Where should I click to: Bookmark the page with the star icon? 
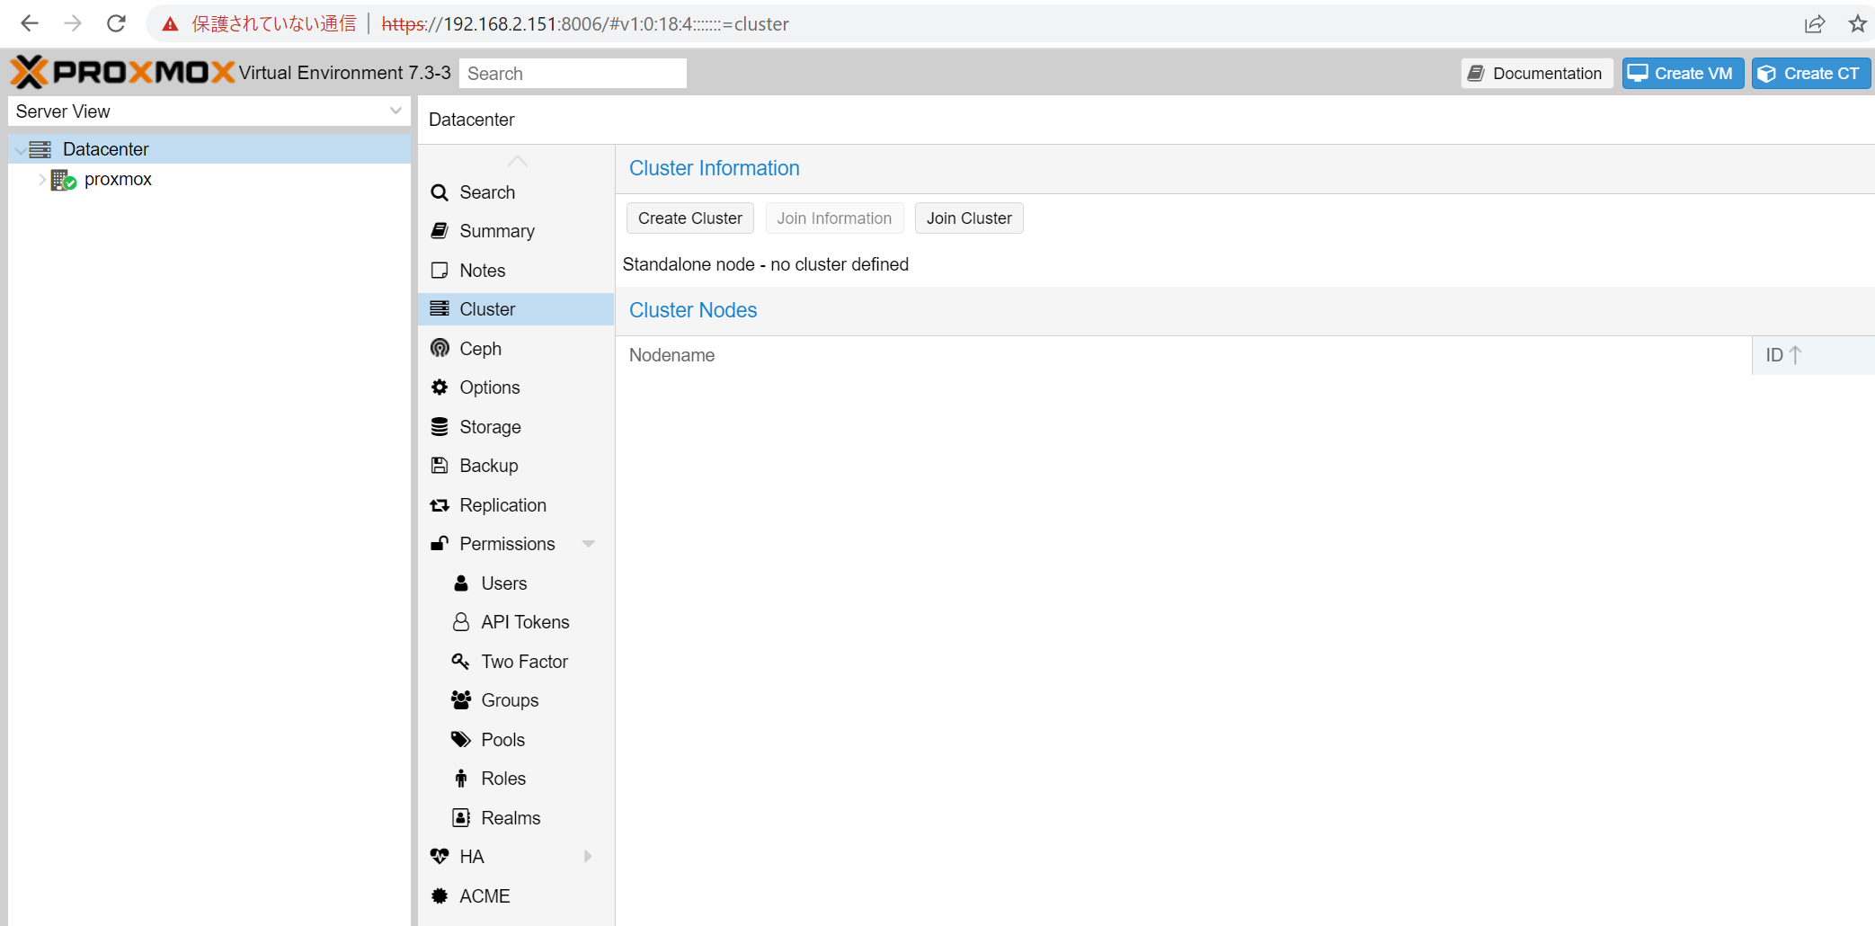pyautogui.click(x=1857, y=23)
